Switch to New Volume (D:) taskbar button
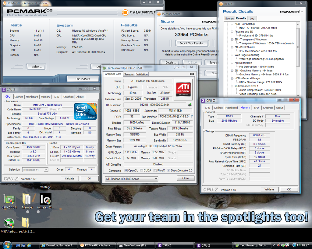 click(136, 245)
